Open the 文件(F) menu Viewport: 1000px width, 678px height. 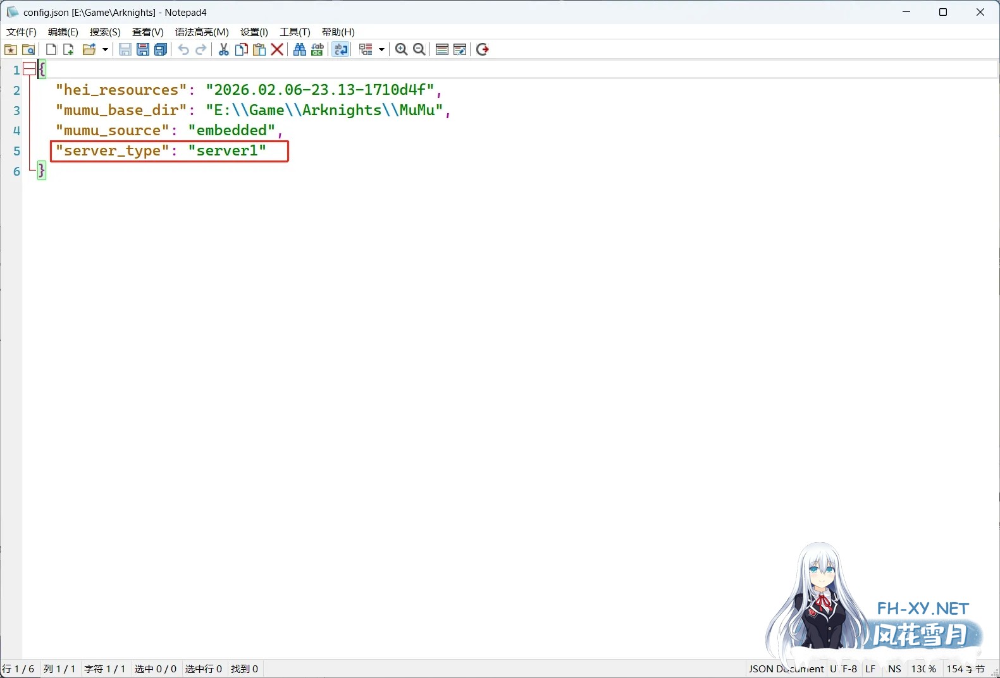tap(22, 32)
